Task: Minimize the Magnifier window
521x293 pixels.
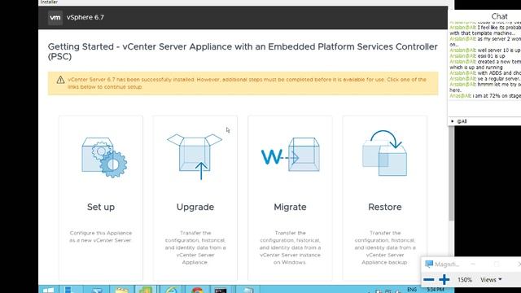Action: tap(473, 264)
